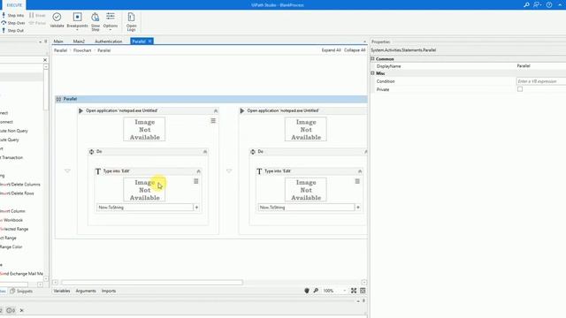Switch to the Main2 workflow tab
This screenshot has height=318, width=566.
(79, 42)
